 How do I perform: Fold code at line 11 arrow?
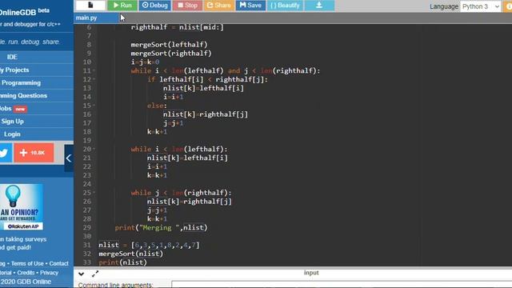click(x=94, y=70)
